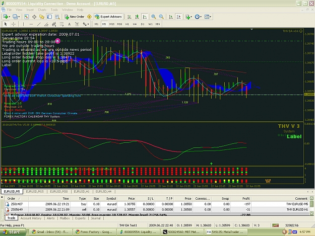Image resolution: width=315 pixels, height=236 pixels.
Task: Select the text label tool A
Action: (x=69, y=24)
